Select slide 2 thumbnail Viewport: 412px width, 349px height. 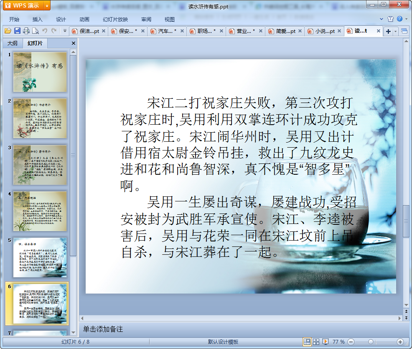point(40,118)
